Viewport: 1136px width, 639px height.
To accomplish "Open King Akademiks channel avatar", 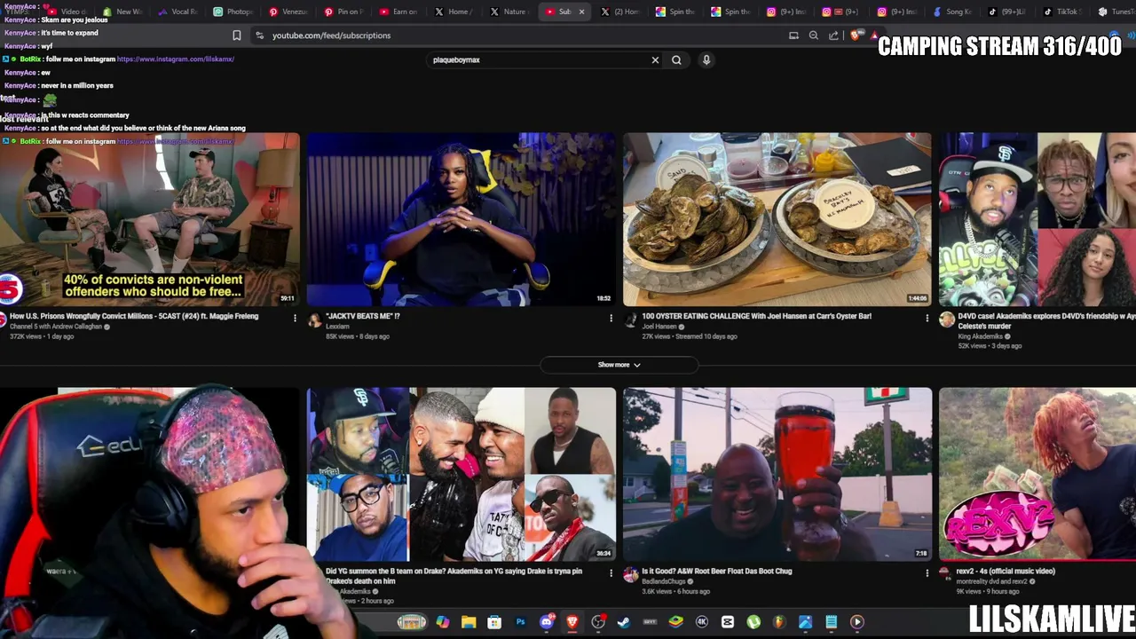I will [947, 320].
